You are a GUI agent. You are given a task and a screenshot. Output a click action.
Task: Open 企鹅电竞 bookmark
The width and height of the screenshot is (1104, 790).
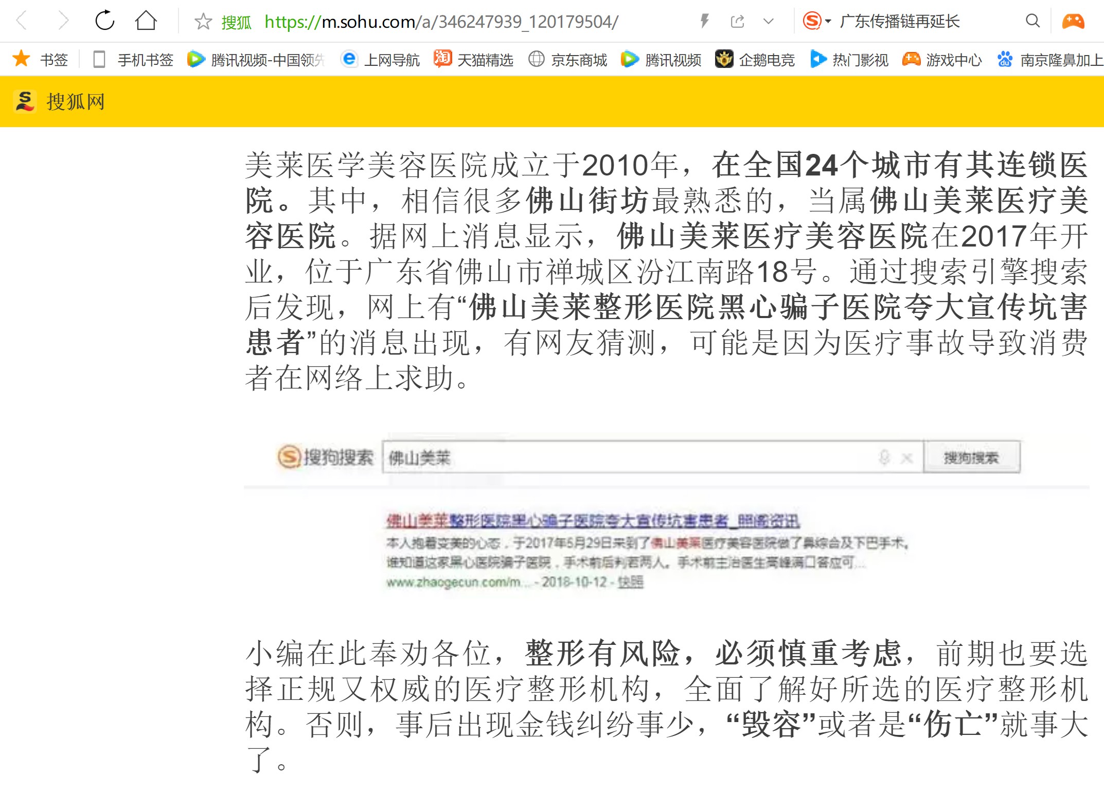tap(755, 60)
